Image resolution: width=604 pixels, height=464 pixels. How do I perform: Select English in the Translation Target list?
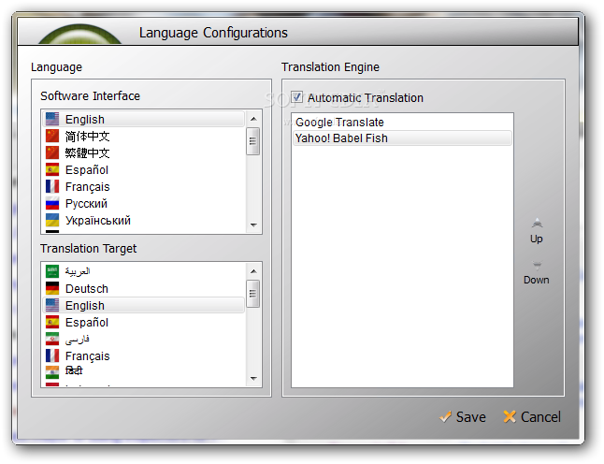(x=143, y=305)
